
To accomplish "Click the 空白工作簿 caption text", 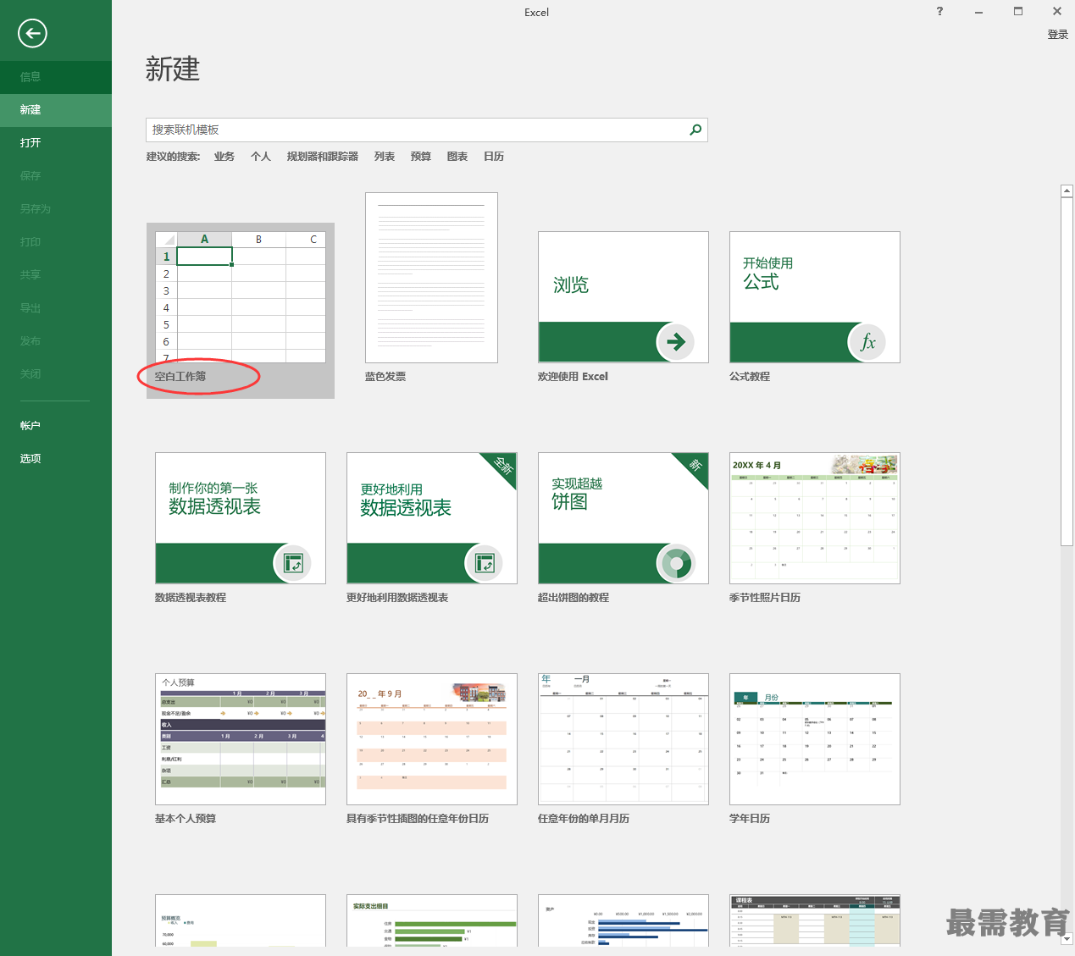I will tap(180, 377).
